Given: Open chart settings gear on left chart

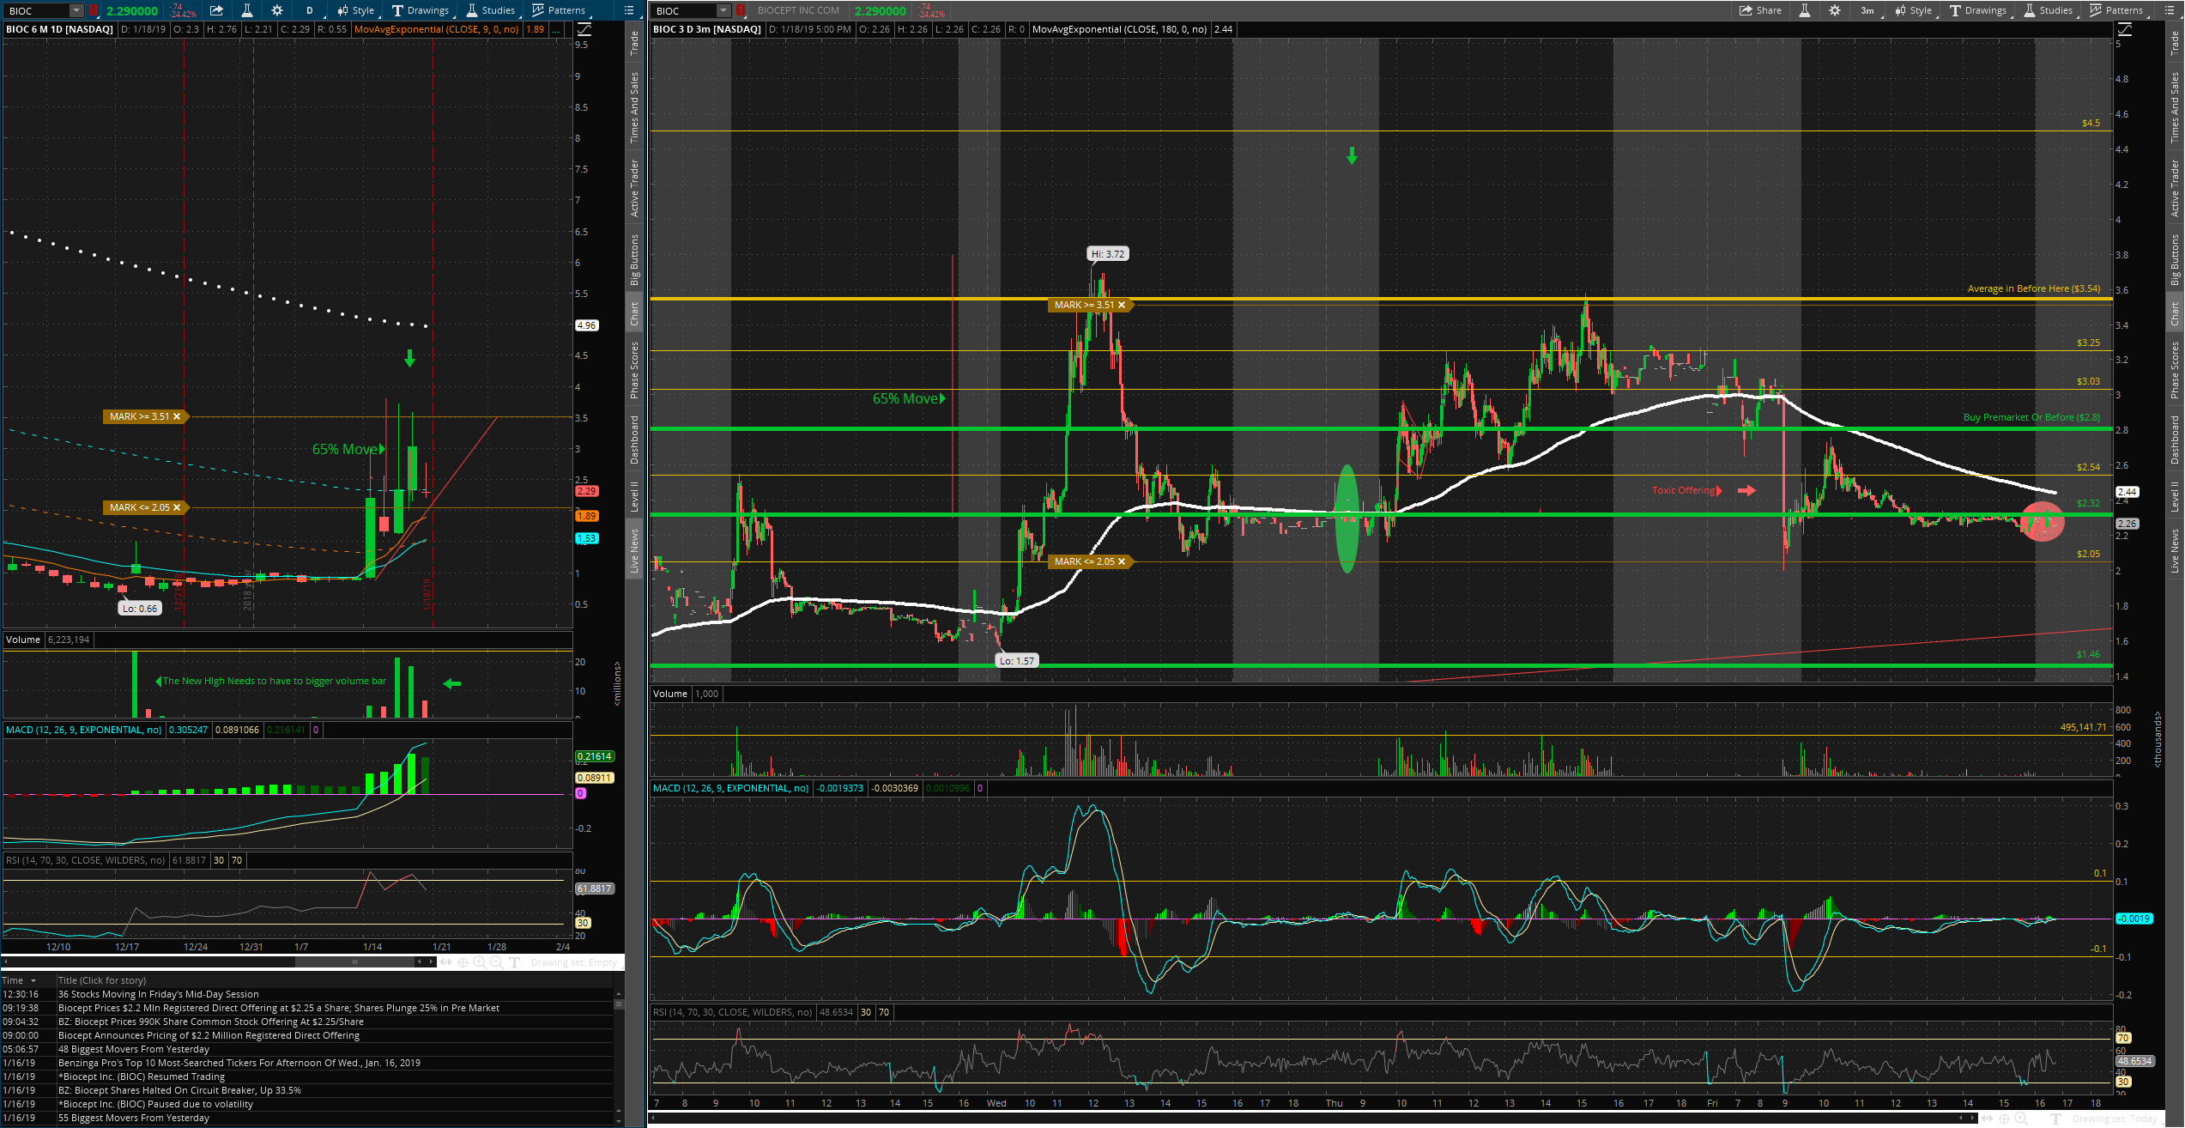Looking at the screenshot, I should (276, 10).
